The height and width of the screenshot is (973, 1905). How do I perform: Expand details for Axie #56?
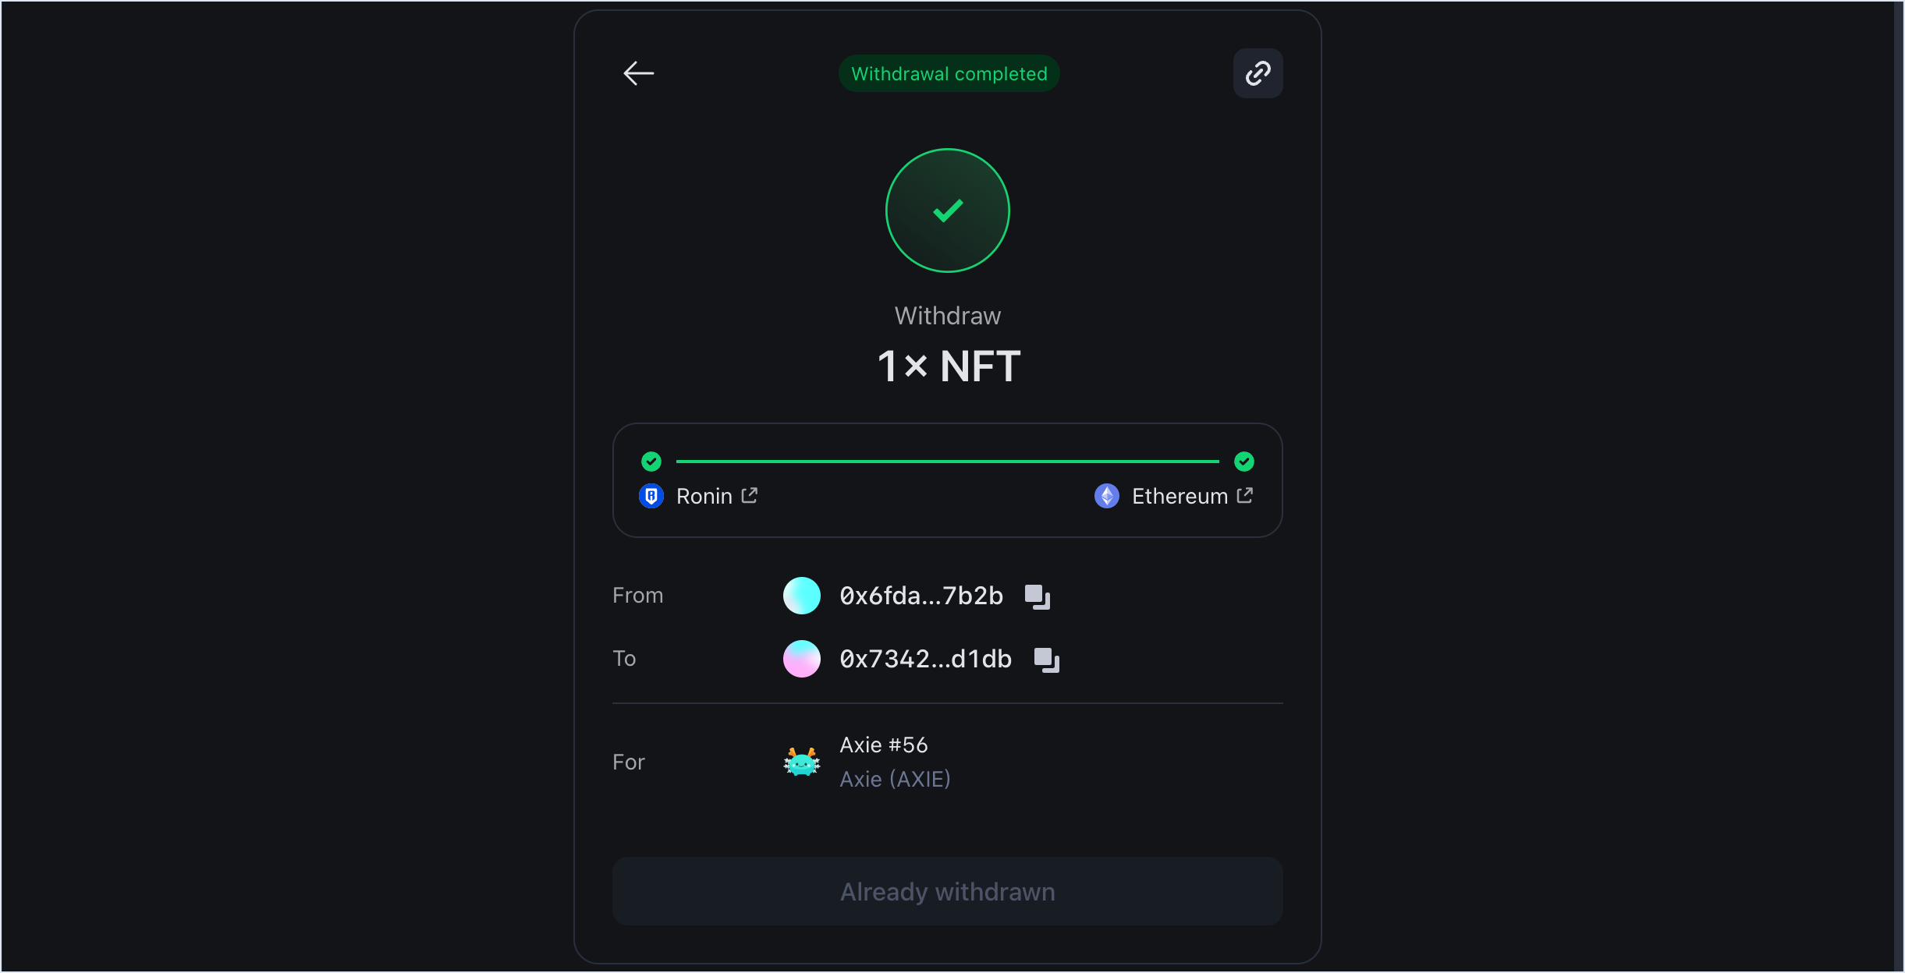[883, 745]
